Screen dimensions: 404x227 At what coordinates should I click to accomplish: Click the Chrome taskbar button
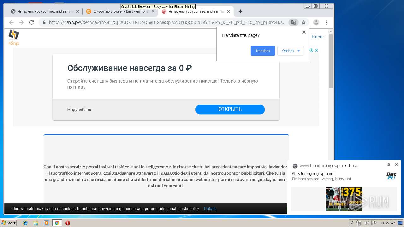click(x=57, y=223)
